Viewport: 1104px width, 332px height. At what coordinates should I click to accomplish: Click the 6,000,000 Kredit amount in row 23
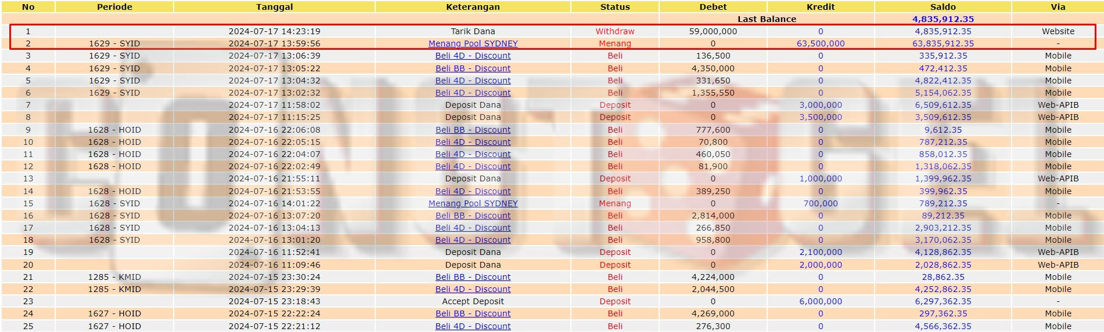tap(820, 301)
